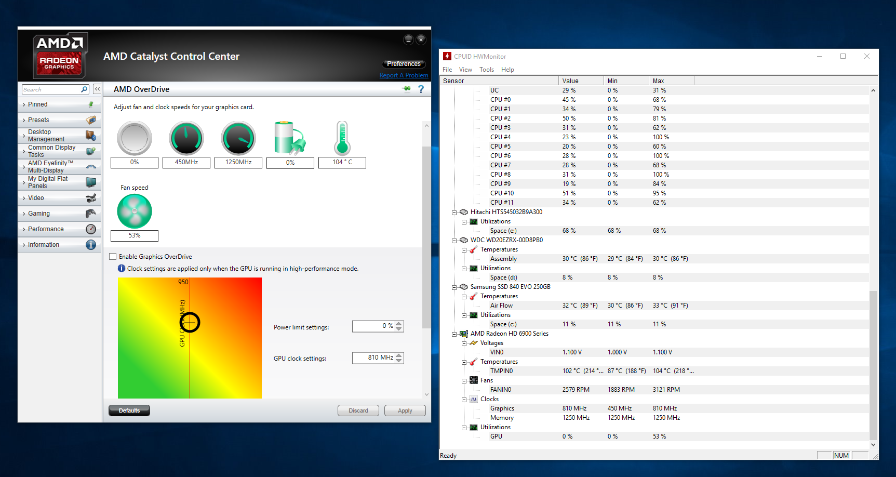This screenshot has height=477, width=896.
Task: Collapse the AMD Radeon HD 6900 Series node
Action: point(454,334)
